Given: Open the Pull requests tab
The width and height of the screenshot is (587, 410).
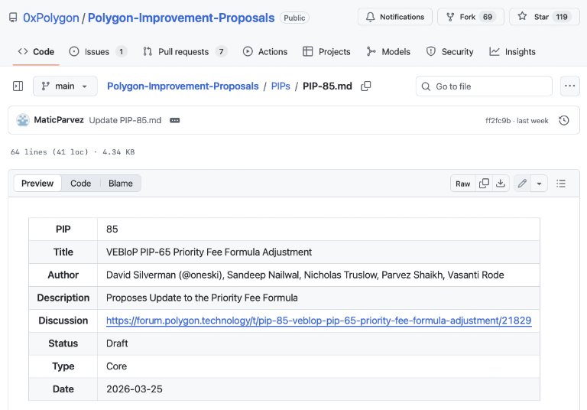Looking at the screenshot, I should point(185,52).
